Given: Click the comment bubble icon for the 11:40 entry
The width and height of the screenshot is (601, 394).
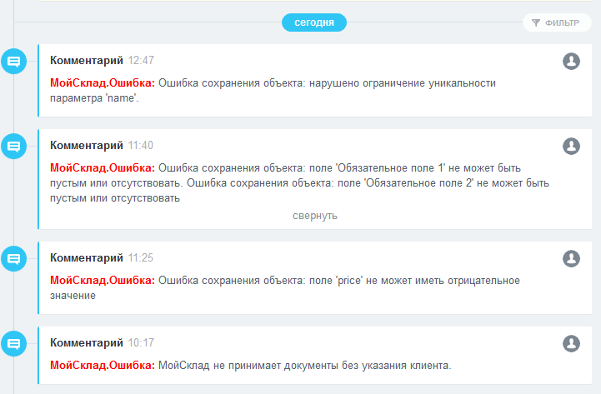Looking at the screenshot, I should click(14, 147).
